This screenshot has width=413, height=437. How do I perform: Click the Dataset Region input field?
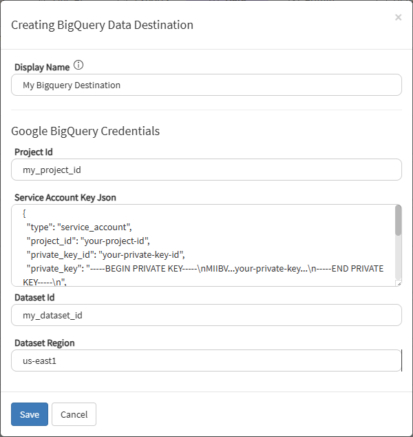point(206,360)
